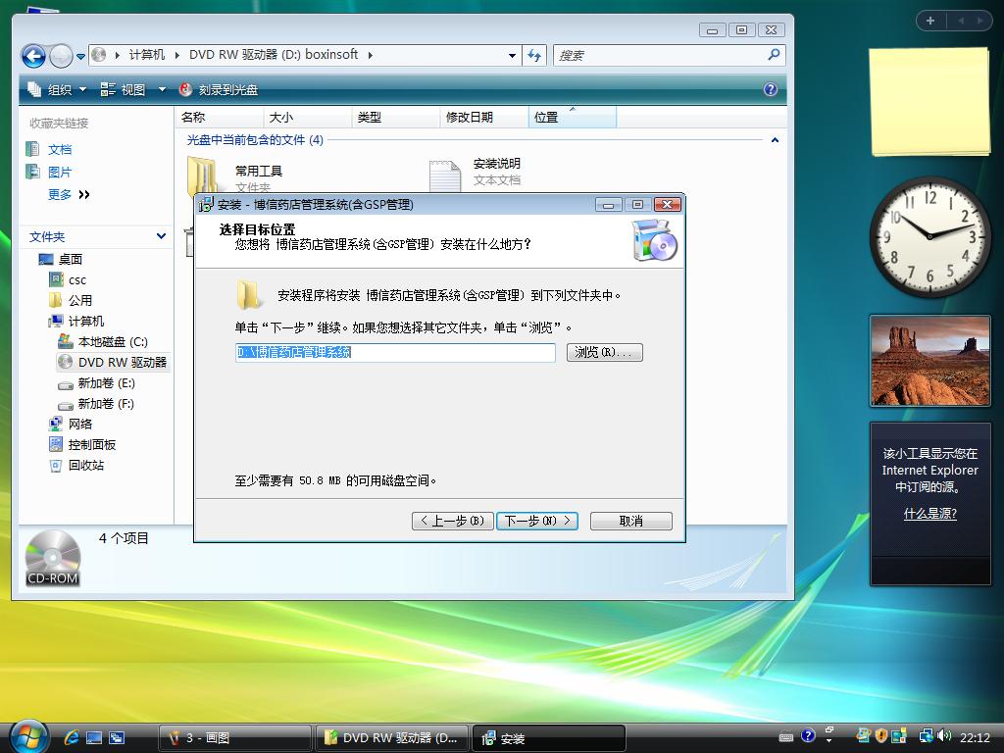Collapse the disc files group chevron
This screenshot has width=1004, height=753.
pyautogui.click(x=775, y=140)
